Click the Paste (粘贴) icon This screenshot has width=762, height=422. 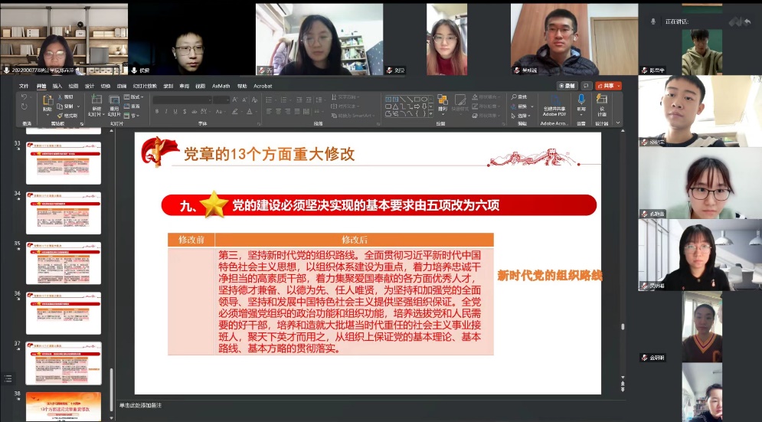tap(47, 101)
